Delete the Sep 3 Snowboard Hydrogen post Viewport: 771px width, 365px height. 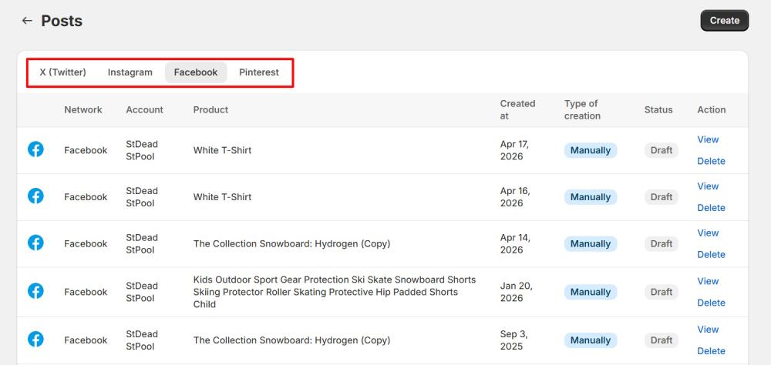(711, 350)
